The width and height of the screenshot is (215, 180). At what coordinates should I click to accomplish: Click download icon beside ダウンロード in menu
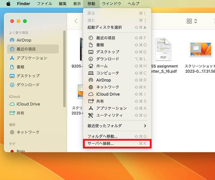point(91,59)
